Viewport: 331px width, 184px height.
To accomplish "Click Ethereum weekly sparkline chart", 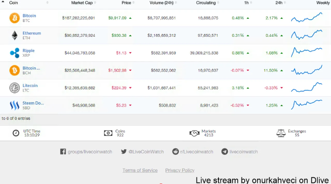I will click(x=307, y=35).
